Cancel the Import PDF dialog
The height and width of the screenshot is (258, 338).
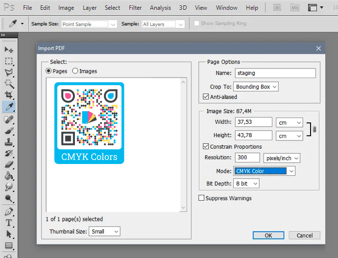tap(304, 235)
